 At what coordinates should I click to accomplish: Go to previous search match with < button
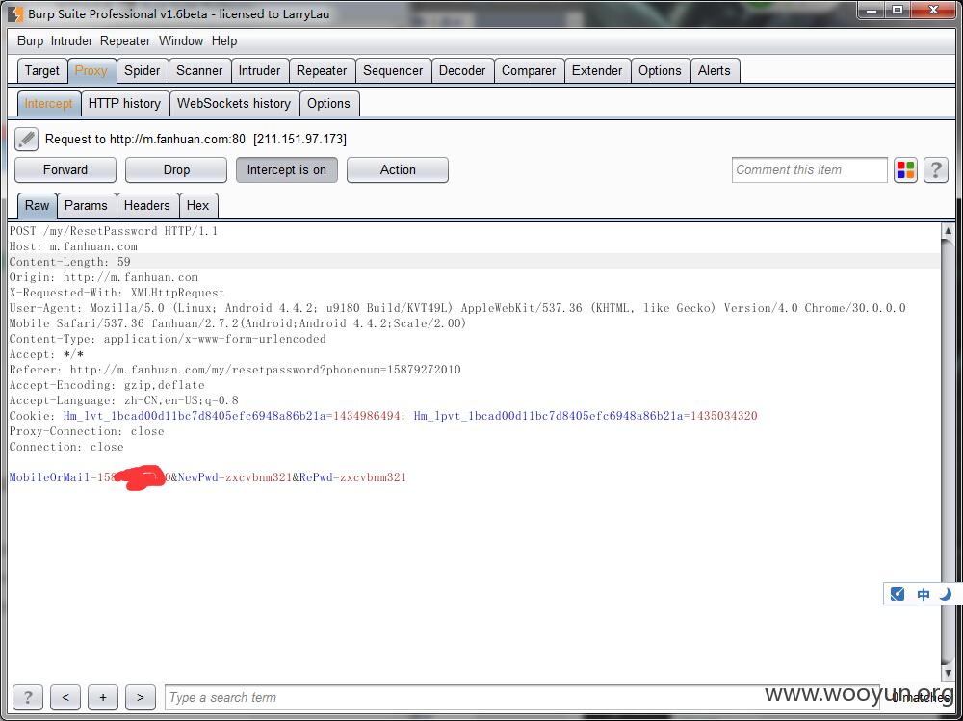click(x=65, y=697)
